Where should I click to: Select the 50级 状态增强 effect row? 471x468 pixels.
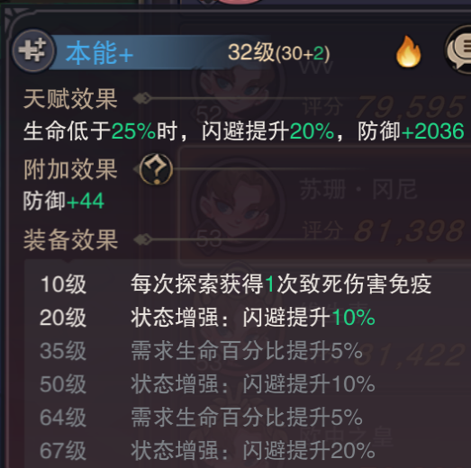(x=207, y=384)
